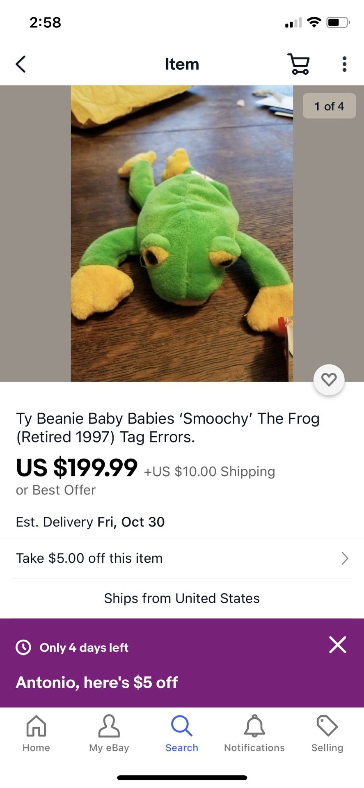Open the three-dot more options menu
Viewport: 364px width, 788px height.
pyautogui.click(x=344, y=64)
